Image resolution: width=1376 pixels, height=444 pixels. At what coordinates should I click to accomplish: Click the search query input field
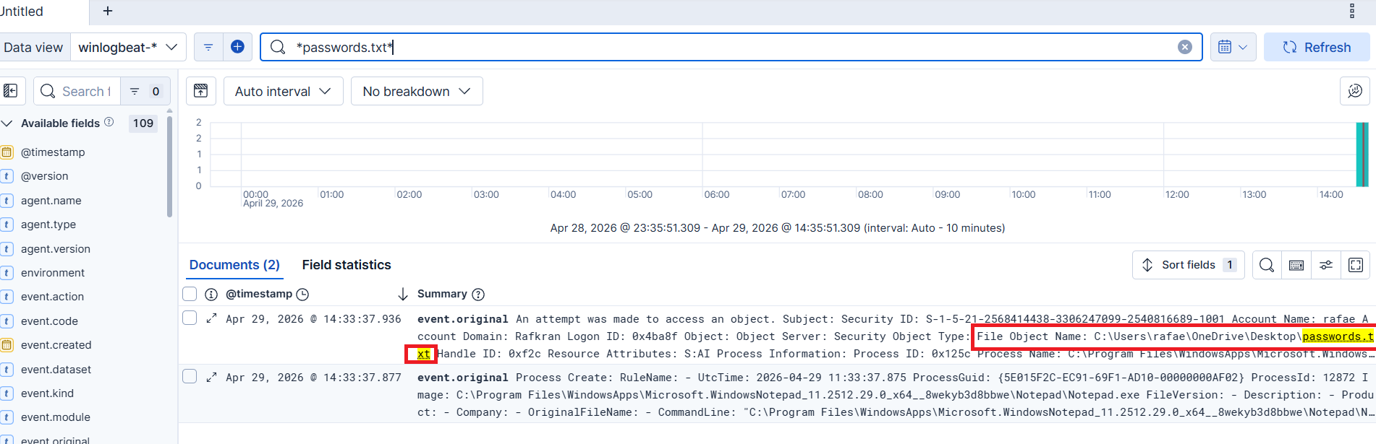(x=731, y=47)
